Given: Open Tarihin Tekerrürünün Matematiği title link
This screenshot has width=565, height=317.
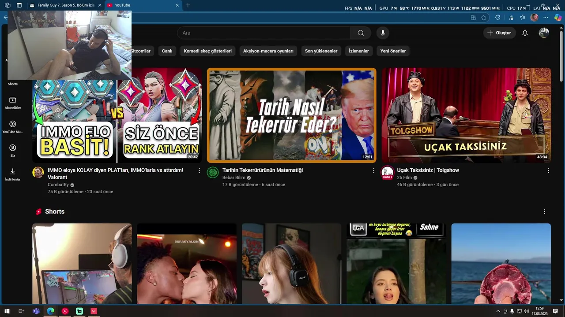Looking at the screenshot, I should click(x=263, y=170).
